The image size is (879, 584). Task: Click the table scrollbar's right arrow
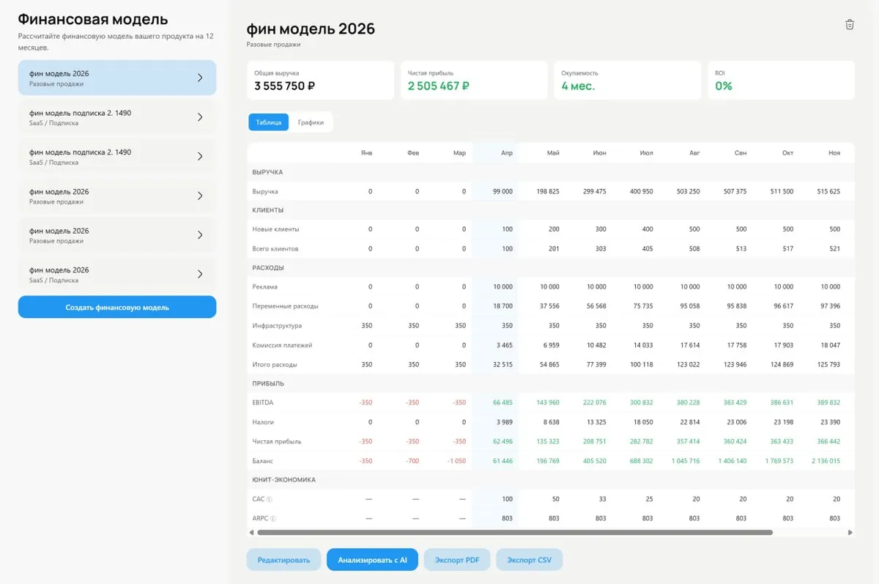(850, 533)
